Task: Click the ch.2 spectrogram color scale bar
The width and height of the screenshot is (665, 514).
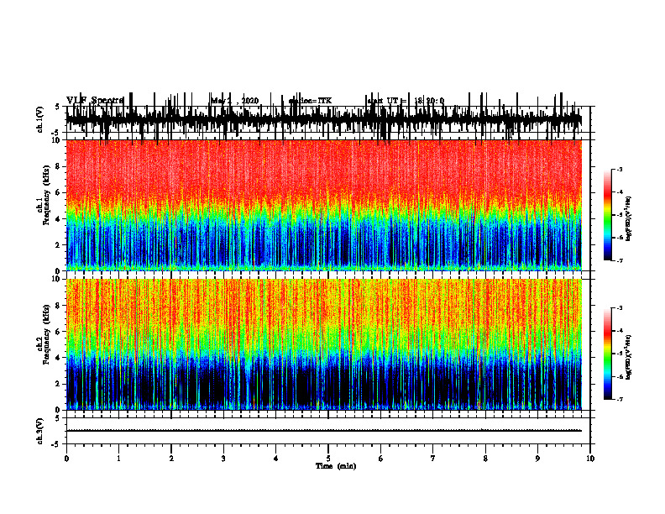Action: point(608,354)
